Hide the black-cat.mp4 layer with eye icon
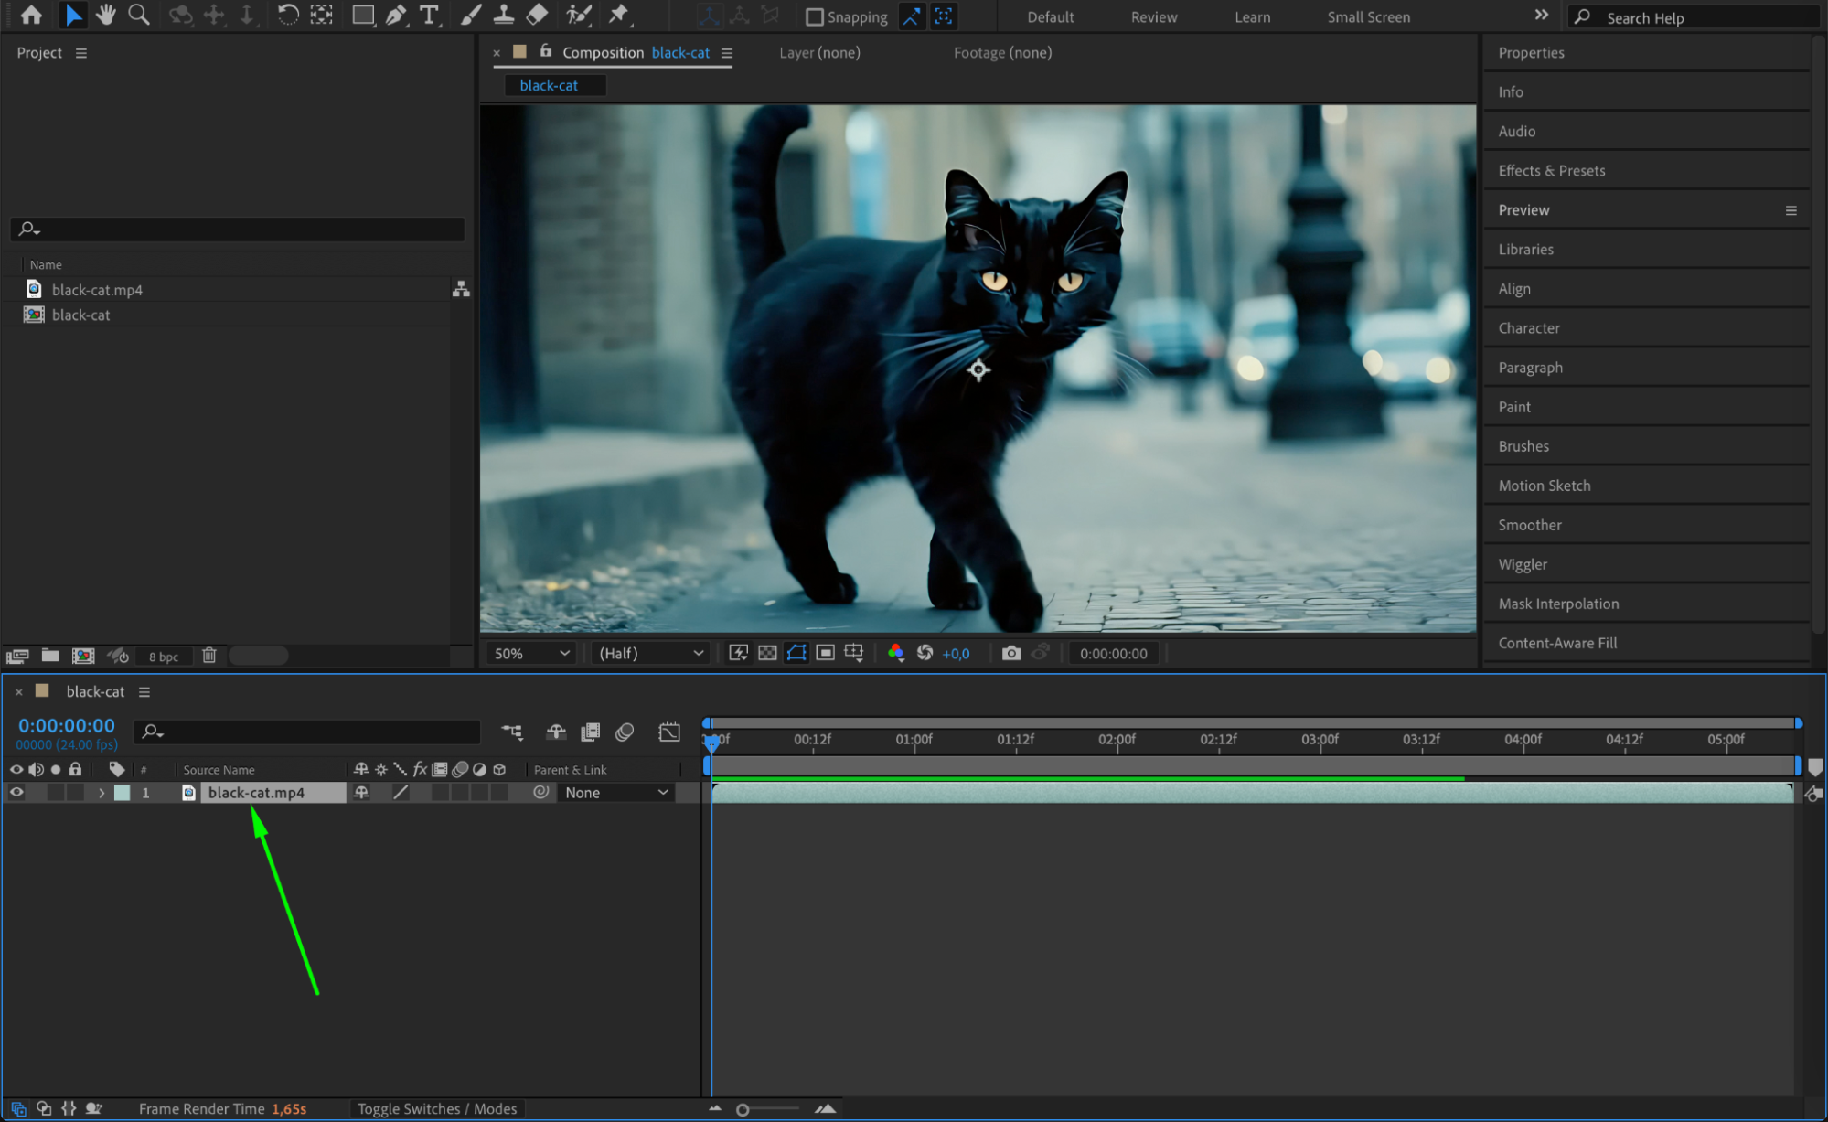The width and height of the screenshot is (1828, 1122). click(x=16, y=793)
